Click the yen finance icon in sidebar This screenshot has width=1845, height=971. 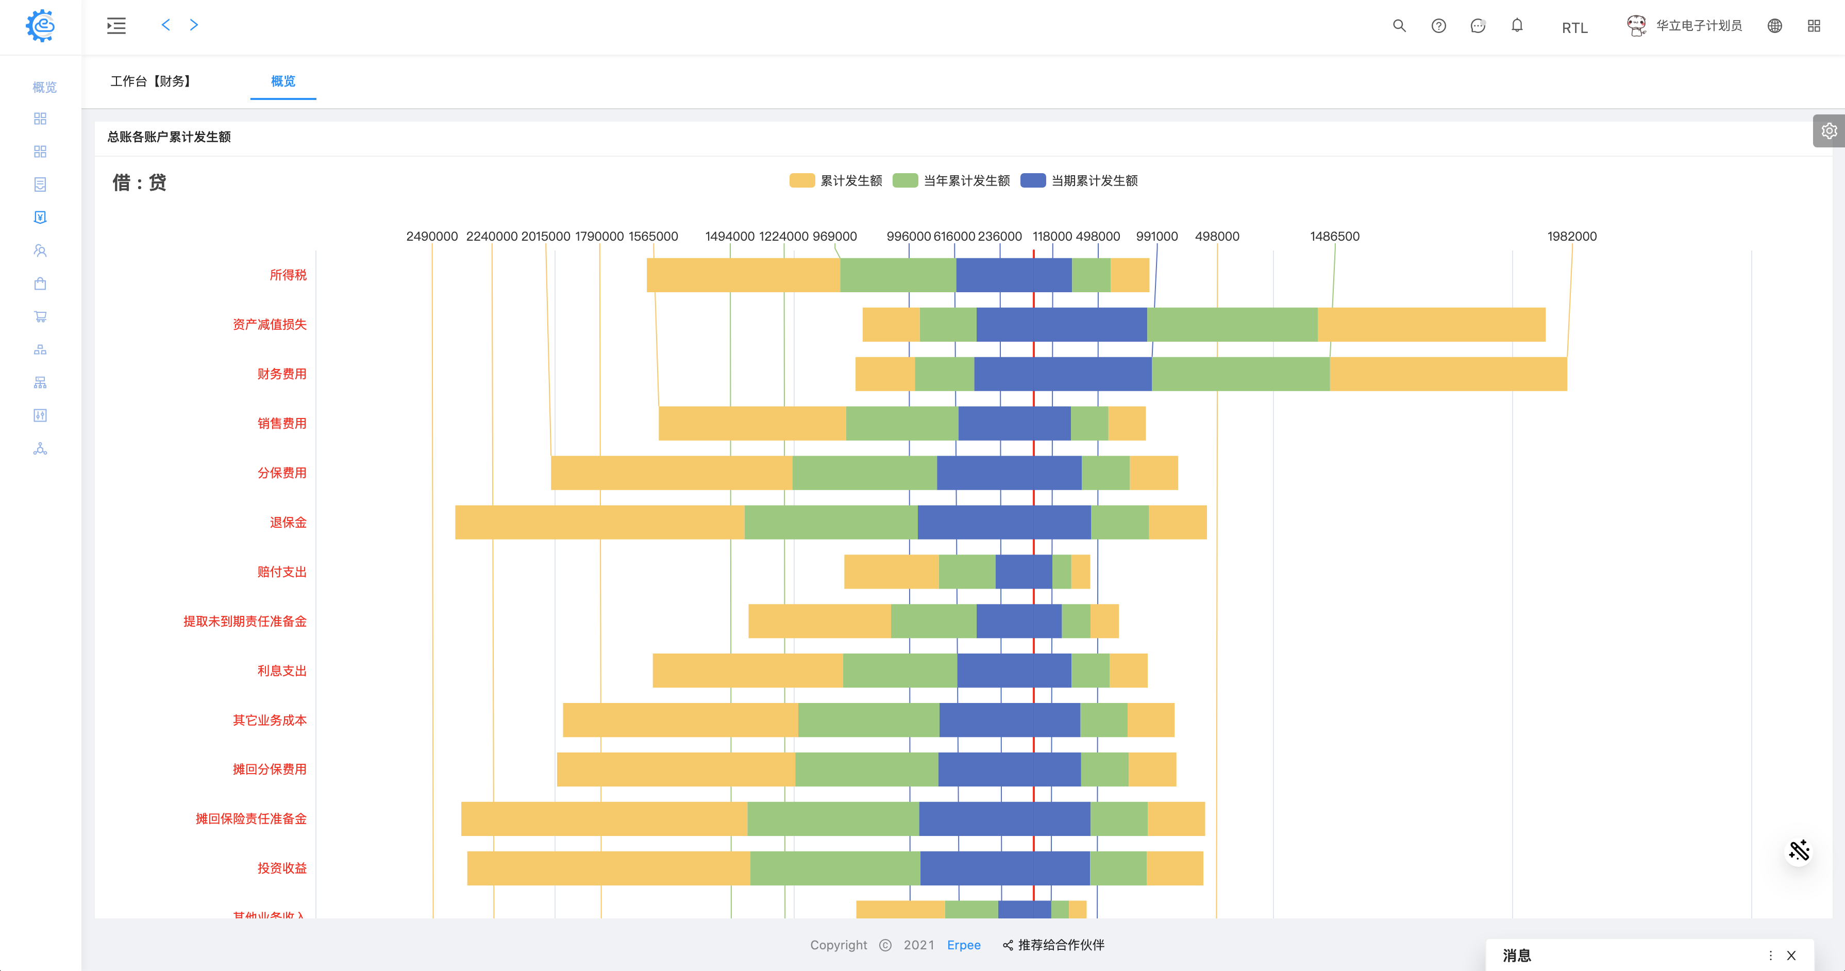40,217
